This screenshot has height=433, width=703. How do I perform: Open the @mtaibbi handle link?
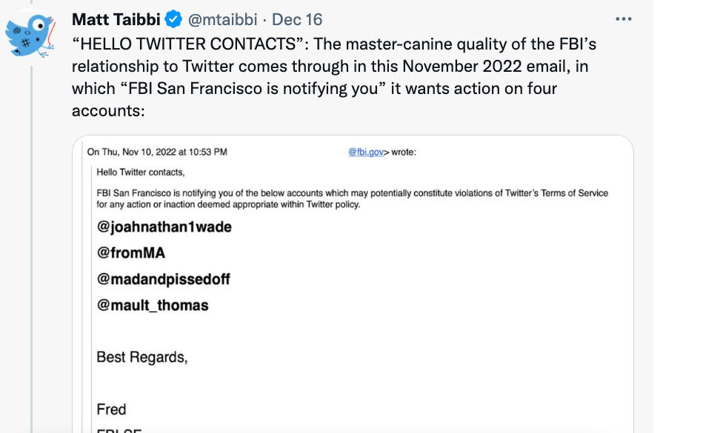[222, 19]
